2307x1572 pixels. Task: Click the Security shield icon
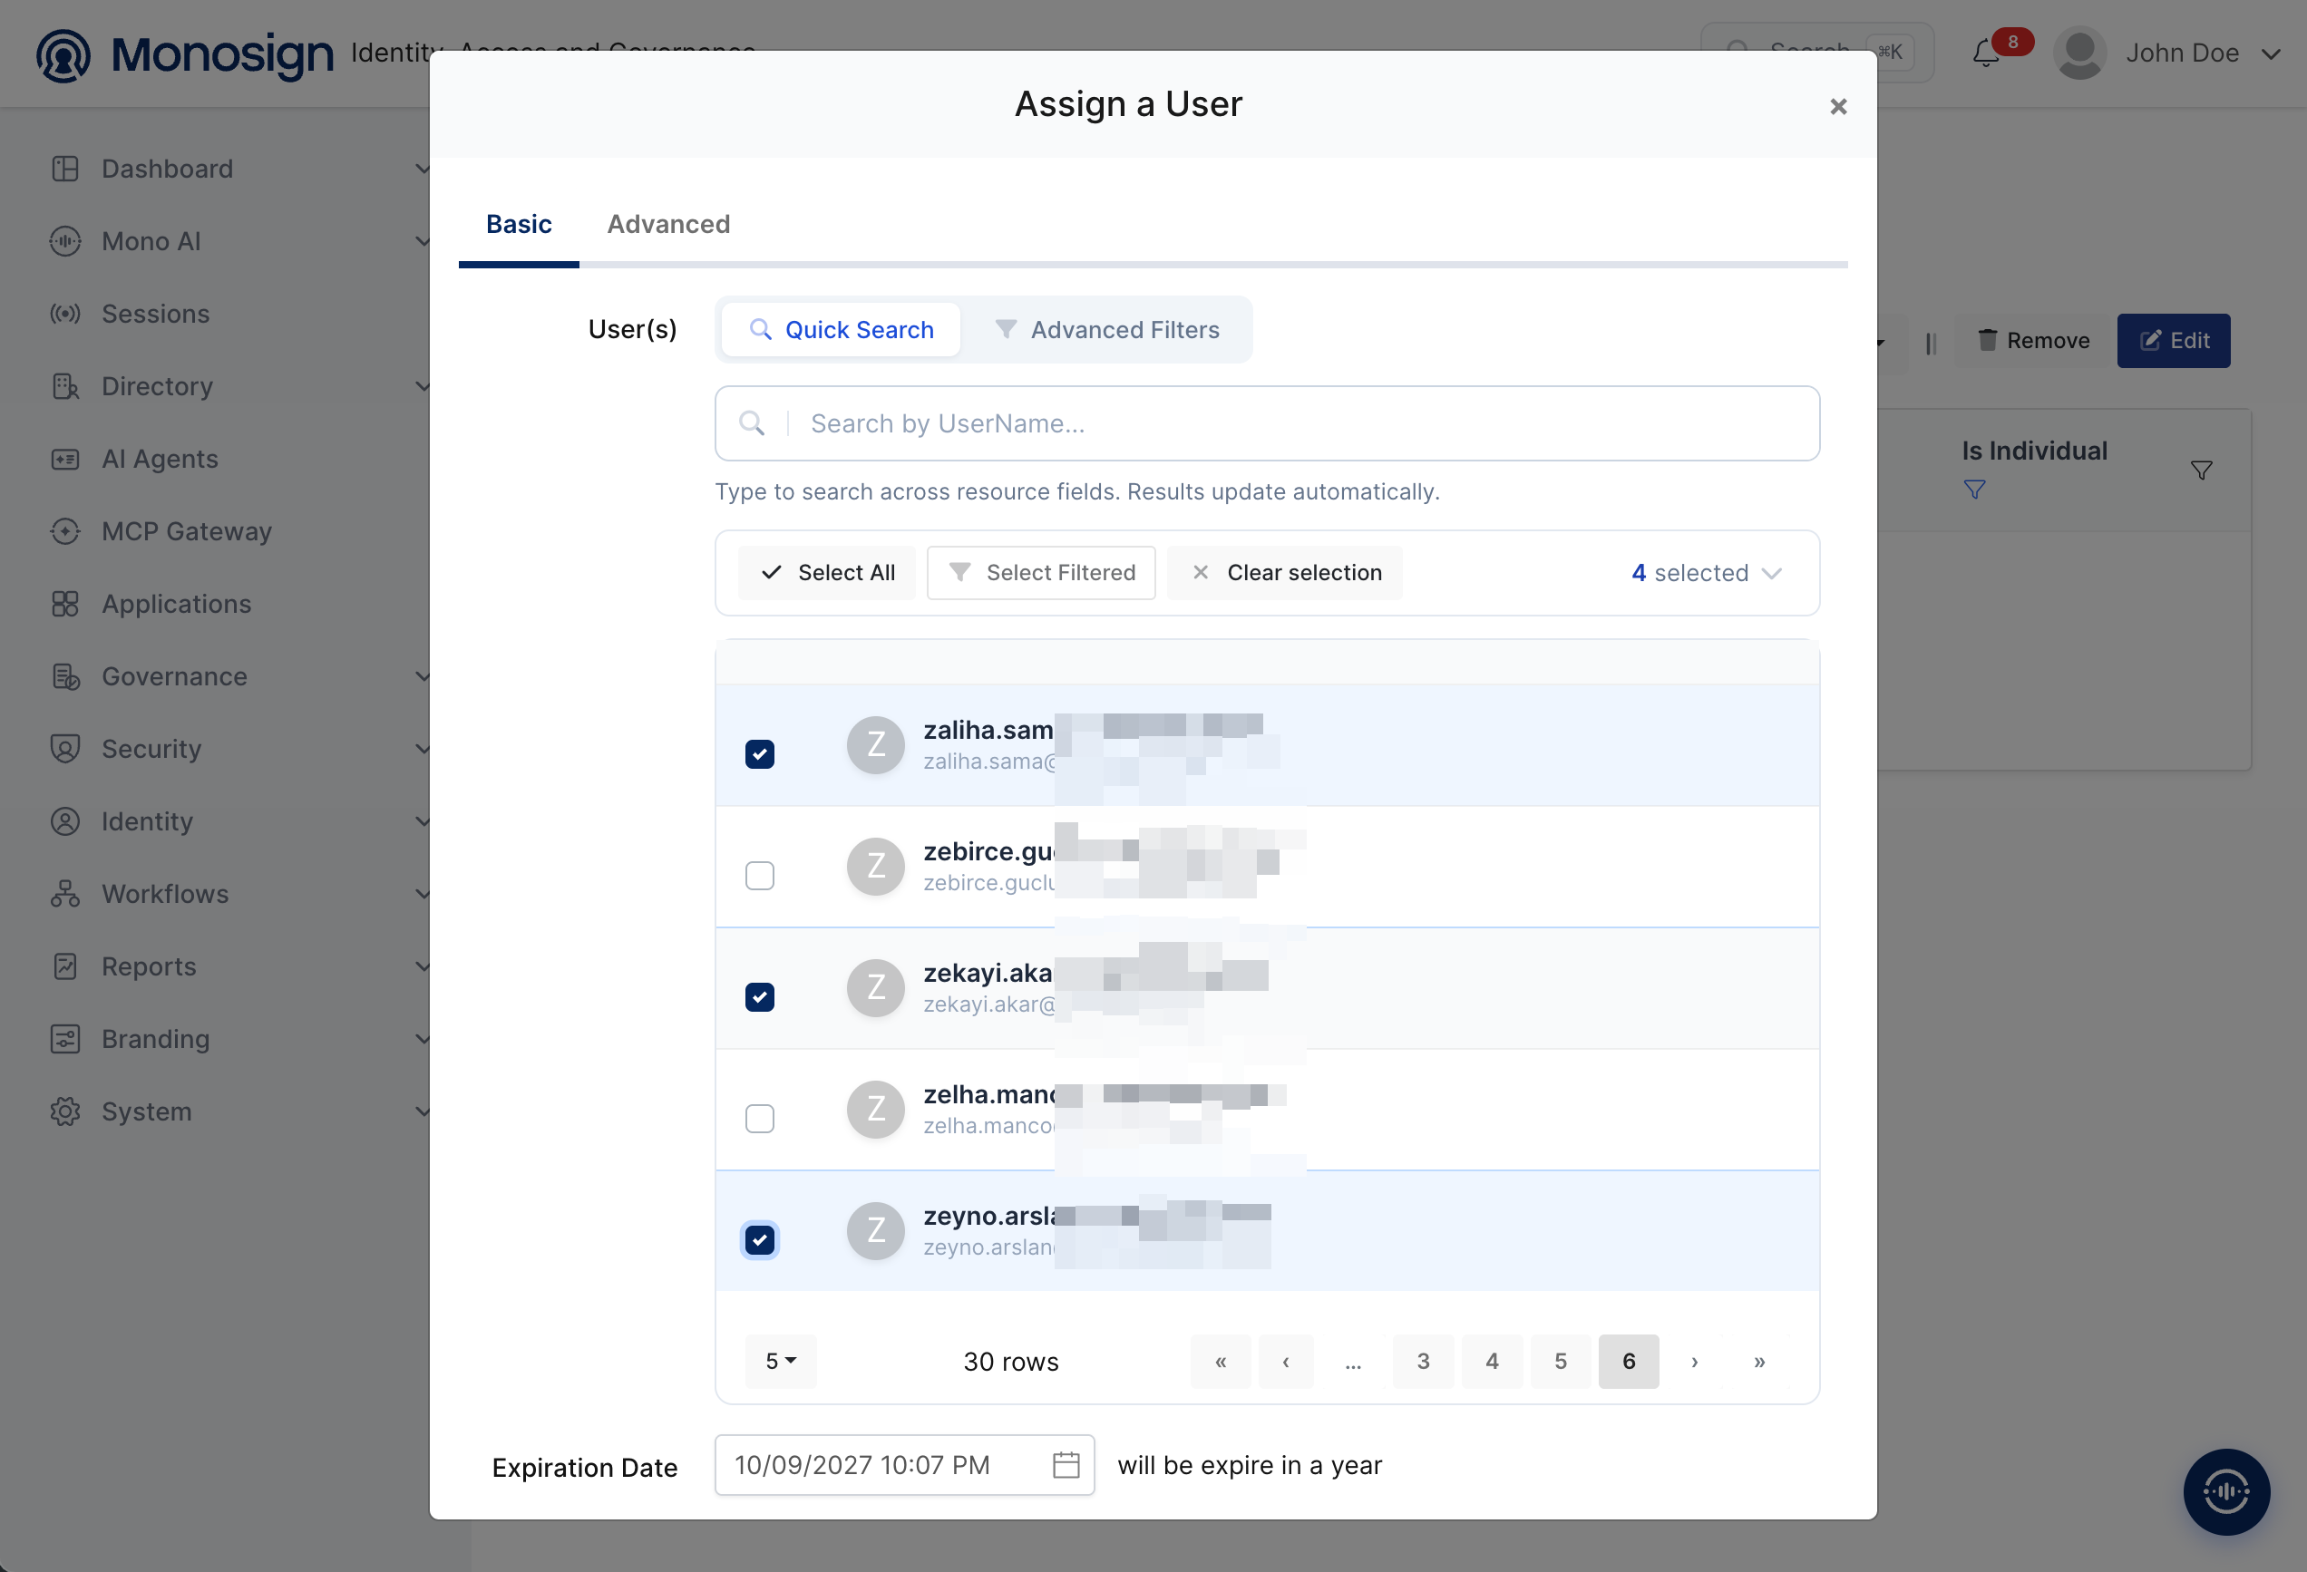click(x=65, y=748)
